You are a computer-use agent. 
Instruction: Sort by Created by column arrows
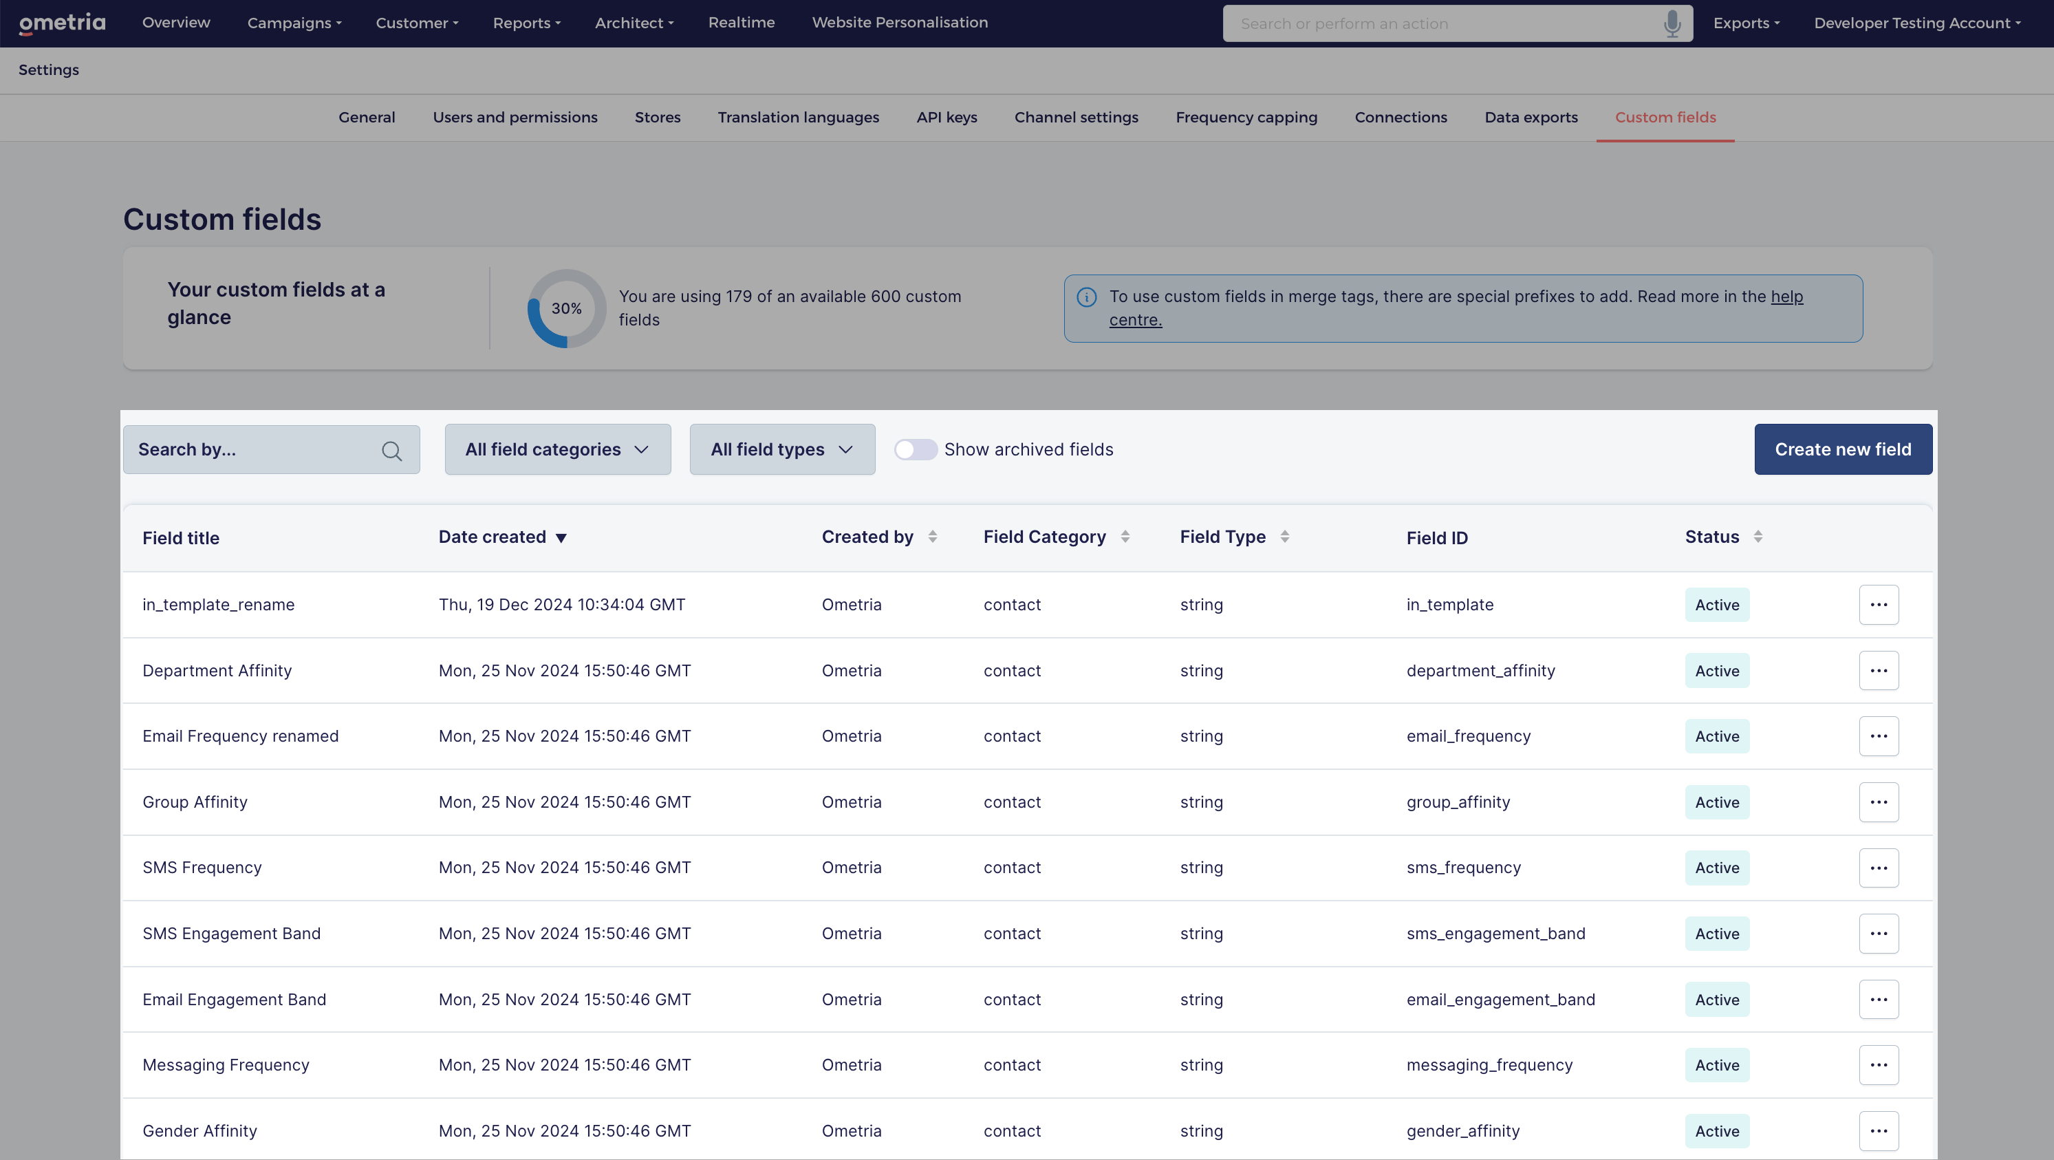click(x=932, y=537)
